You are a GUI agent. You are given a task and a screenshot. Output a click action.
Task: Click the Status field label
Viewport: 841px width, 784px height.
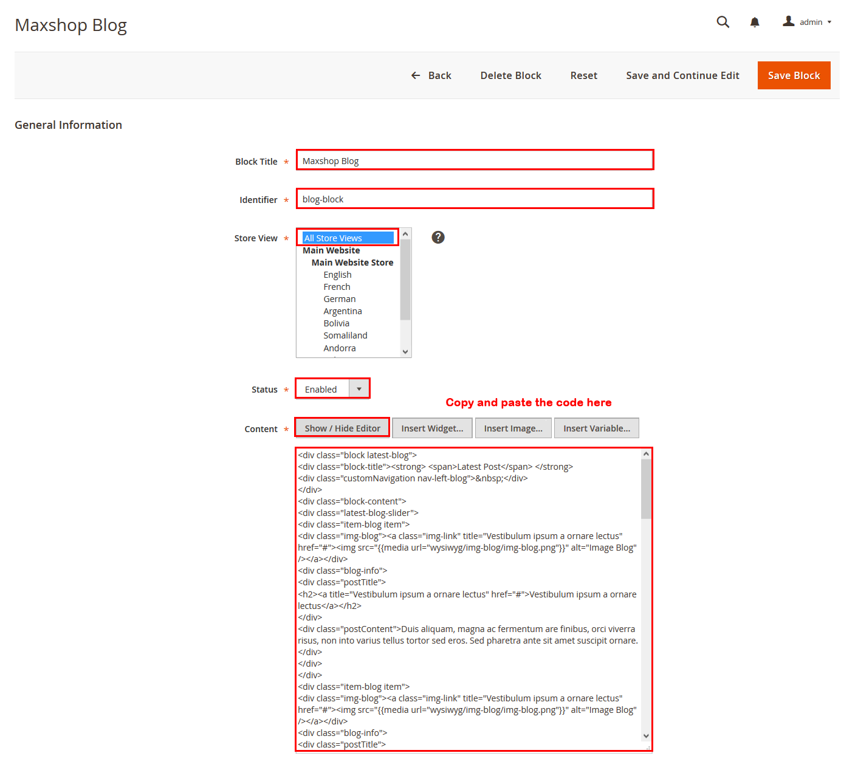264,390
